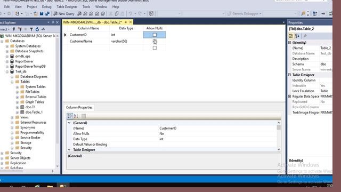The width and height of the screenshot is (341, 192).
Task: Open the Project menu
Action: tap(32, 7)
